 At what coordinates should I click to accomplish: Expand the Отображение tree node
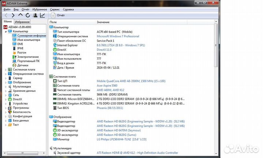(5, 82)
